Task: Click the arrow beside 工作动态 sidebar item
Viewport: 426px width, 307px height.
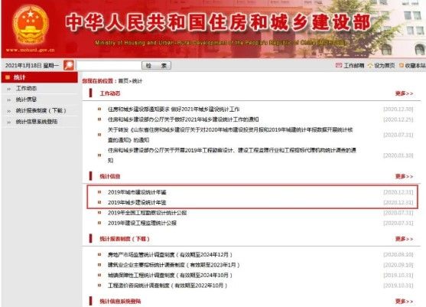Action: (9, 89)
